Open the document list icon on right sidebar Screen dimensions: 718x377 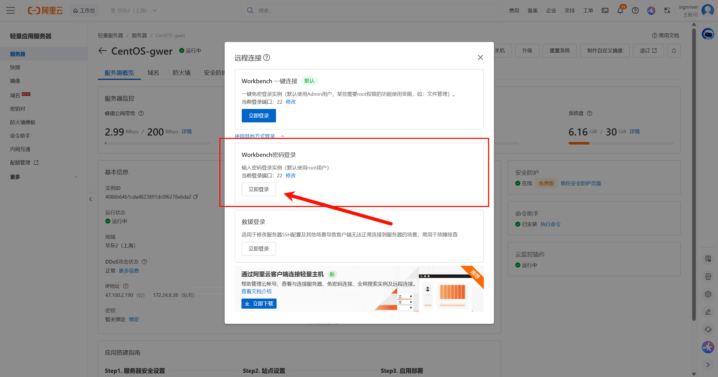tap(708, 259)
